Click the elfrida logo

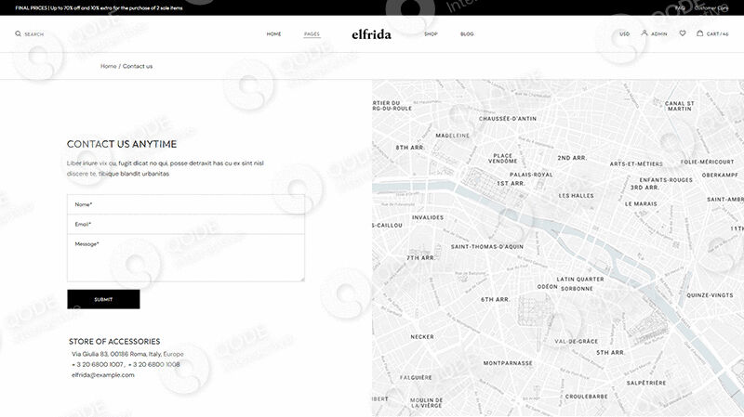(x=371, y=34)
